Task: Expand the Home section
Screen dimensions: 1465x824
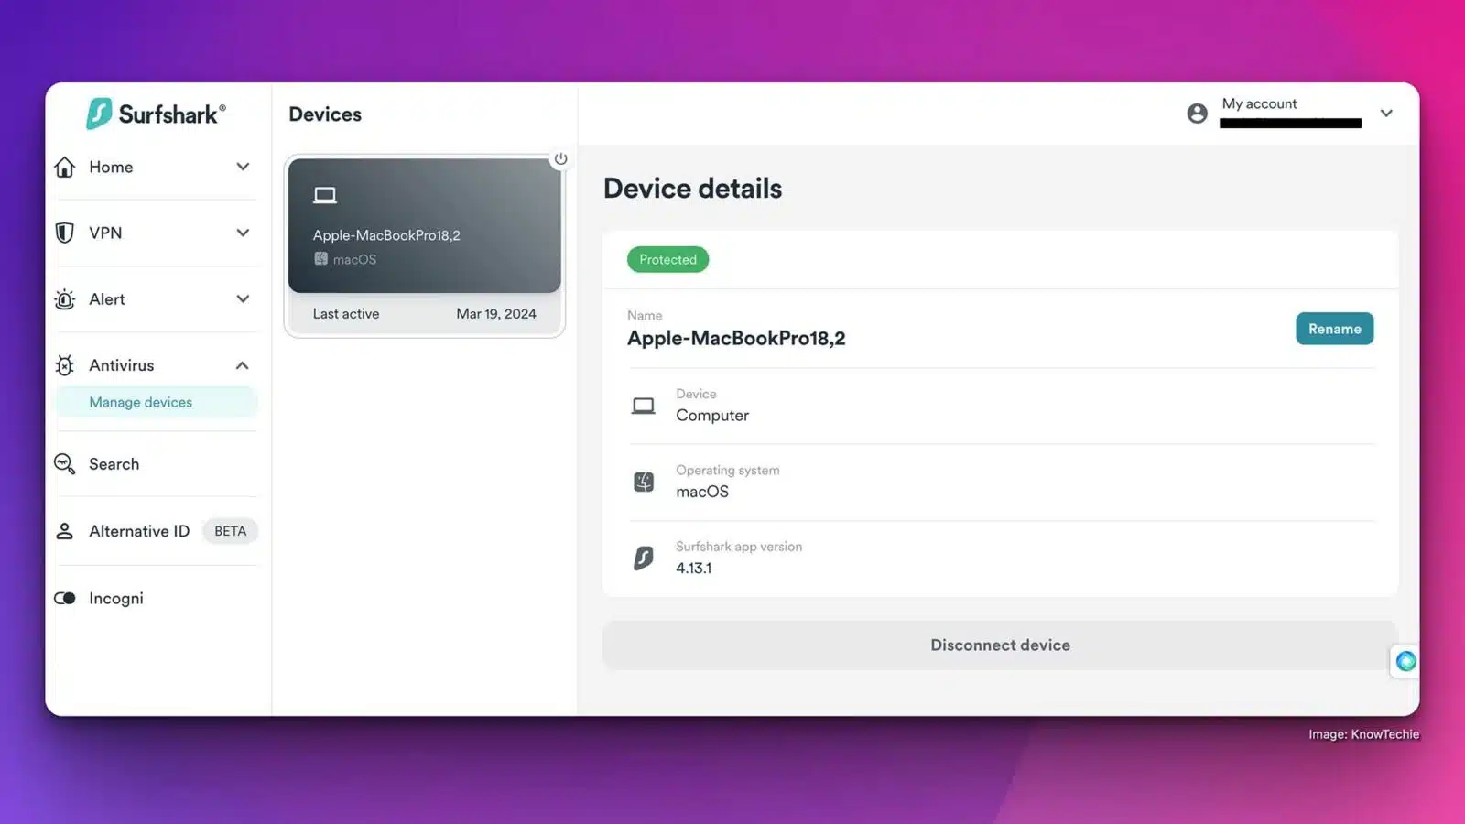Action: 243,167
